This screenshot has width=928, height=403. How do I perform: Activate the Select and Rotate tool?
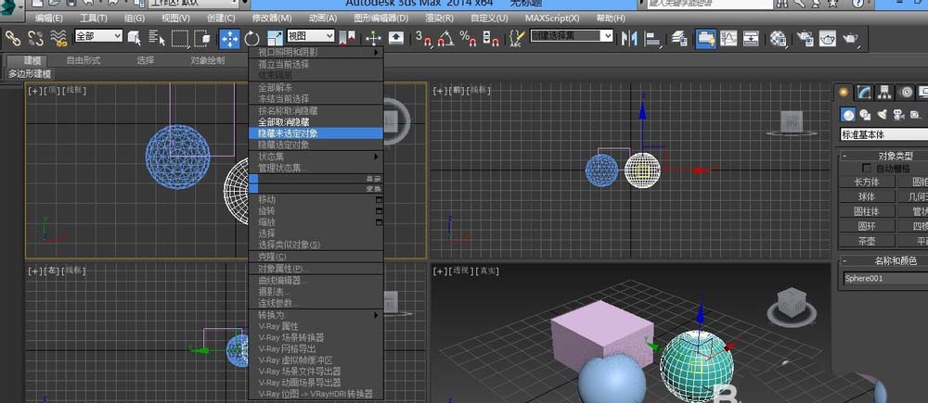click(252, 38)
